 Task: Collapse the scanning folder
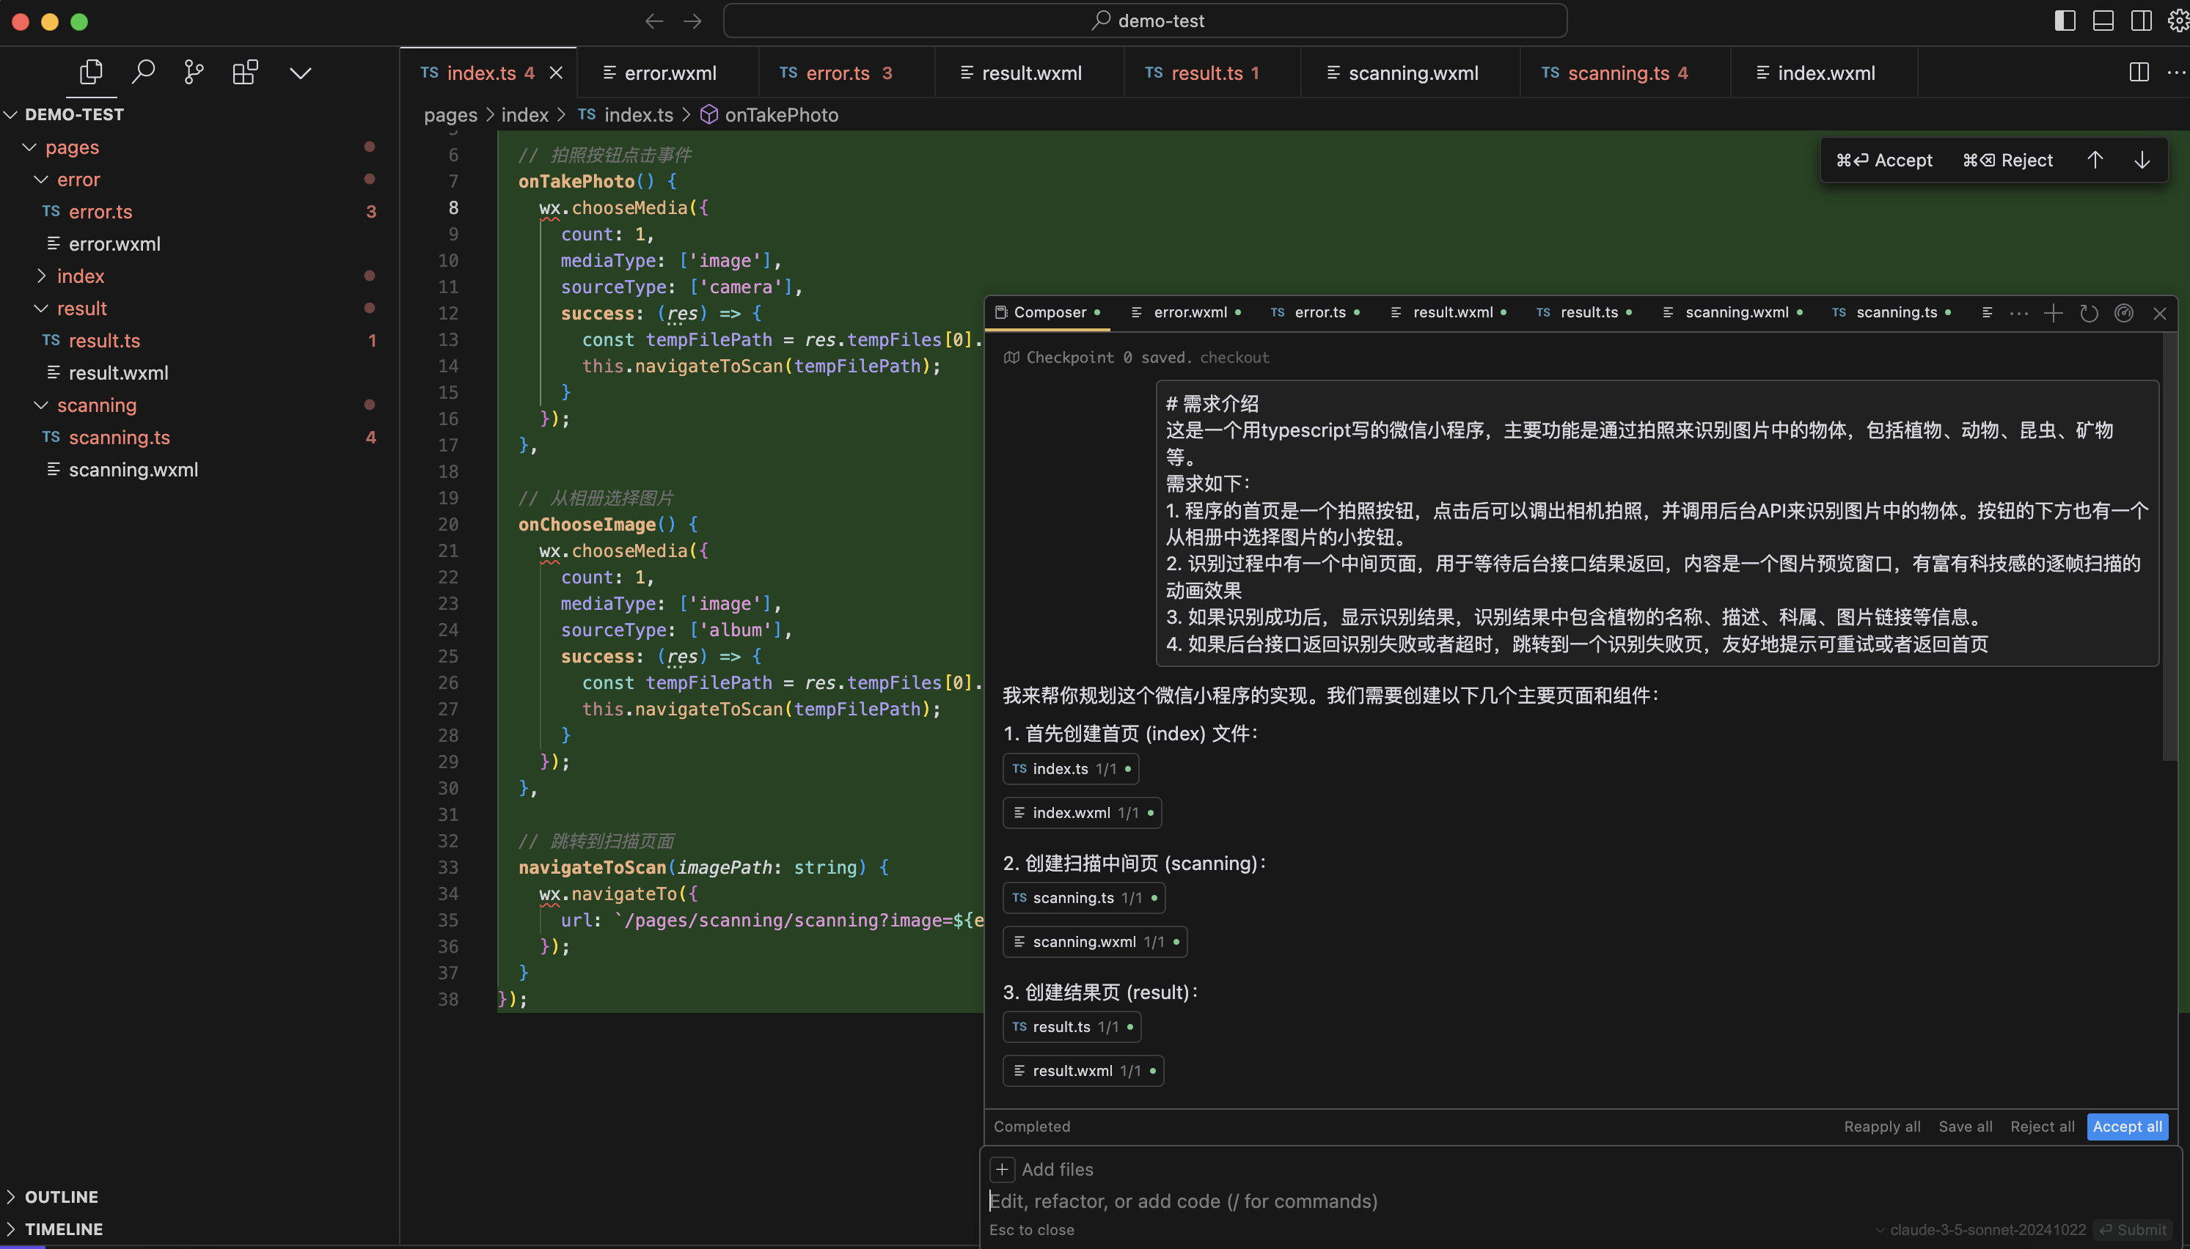click(41, 405)
